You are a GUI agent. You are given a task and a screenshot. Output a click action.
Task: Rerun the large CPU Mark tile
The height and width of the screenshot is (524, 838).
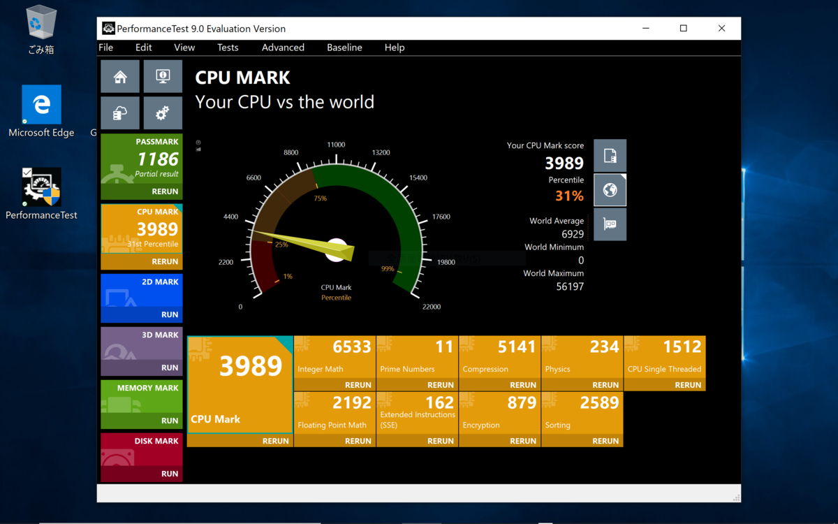click(276, 441)
